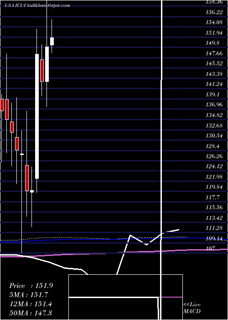228x320 pixels.
Task: Click the 119.84 price axis label
Action: coord(214,187)
